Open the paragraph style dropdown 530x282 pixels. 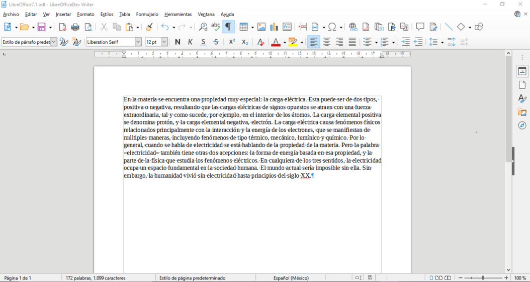pos(54,42)
